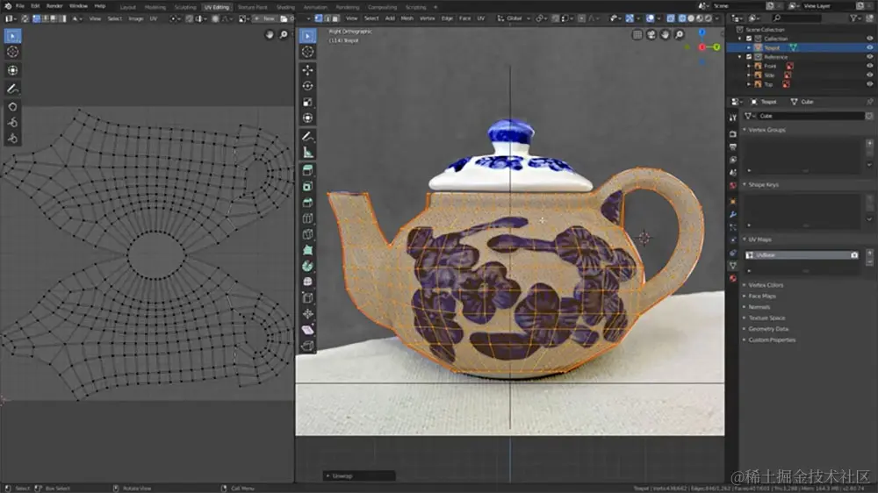
Task: Open the Object Data properties tab
Action: tap(732, 265)
